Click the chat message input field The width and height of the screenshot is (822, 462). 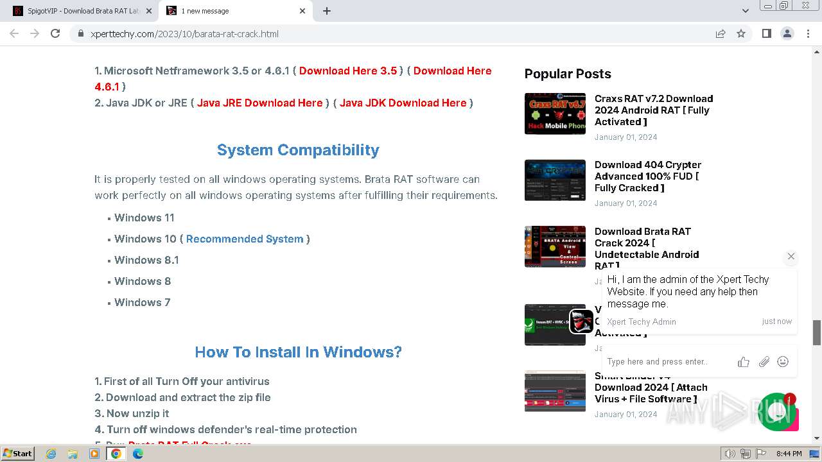[668, 361]
